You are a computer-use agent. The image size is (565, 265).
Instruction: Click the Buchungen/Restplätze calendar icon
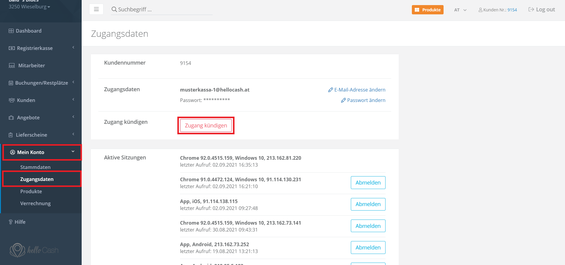point(11,83)
